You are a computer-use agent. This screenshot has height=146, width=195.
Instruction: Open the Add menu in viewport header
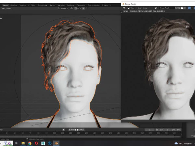[3, 9]
